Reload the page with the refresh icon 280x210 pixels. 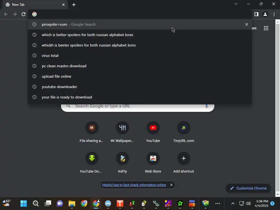pyautogui.click(x=24, y=14)
